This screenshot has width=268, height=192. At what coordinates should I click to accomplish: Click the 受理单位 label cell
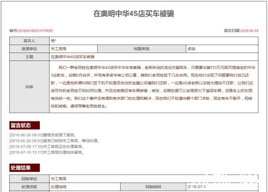[29, 49]
